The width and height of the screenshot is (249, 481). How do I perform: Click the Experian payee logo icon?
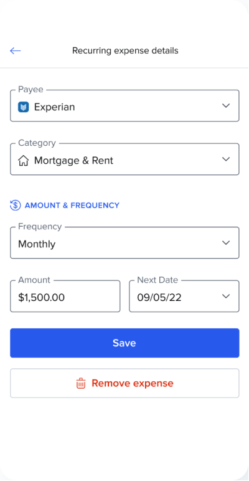pos(23,107)
